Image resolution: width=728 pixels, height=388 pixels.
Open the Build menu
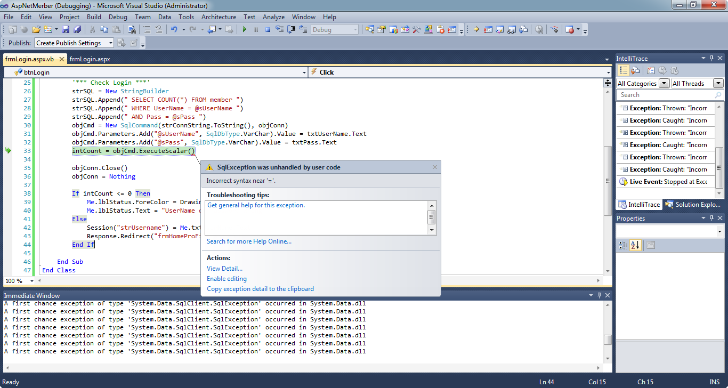coord(94,17)
